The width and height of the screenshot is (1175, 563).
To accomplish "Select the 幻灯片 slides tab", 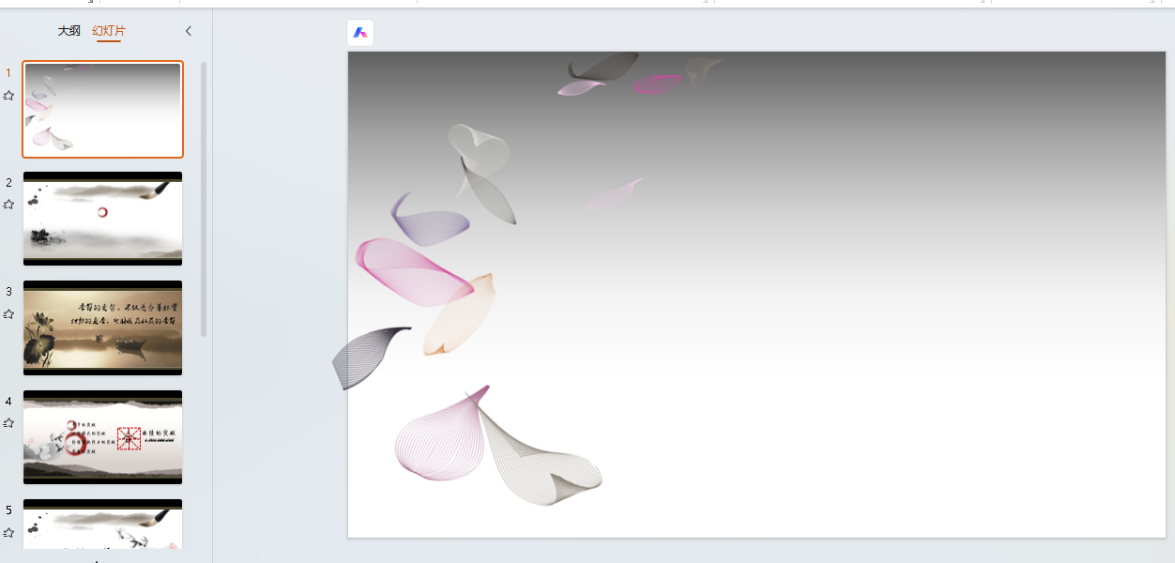I will [x=109, y=31].
